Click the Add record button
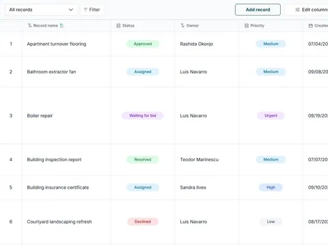 [x=258, y=10]
